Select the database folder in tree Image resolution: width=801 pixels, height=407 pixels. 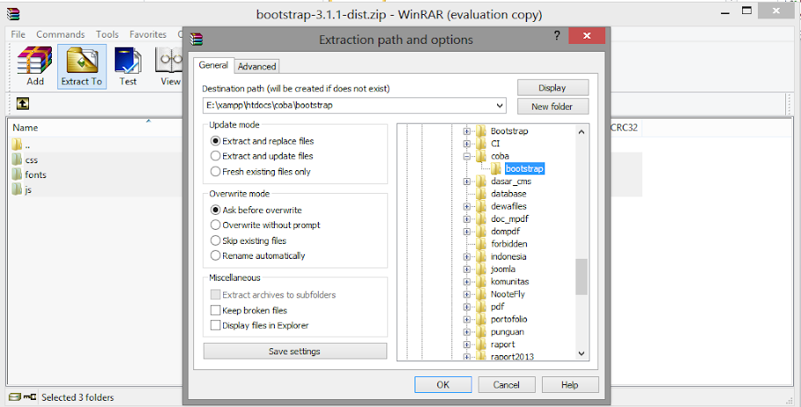pyautogui.click(x=509, y=194)
